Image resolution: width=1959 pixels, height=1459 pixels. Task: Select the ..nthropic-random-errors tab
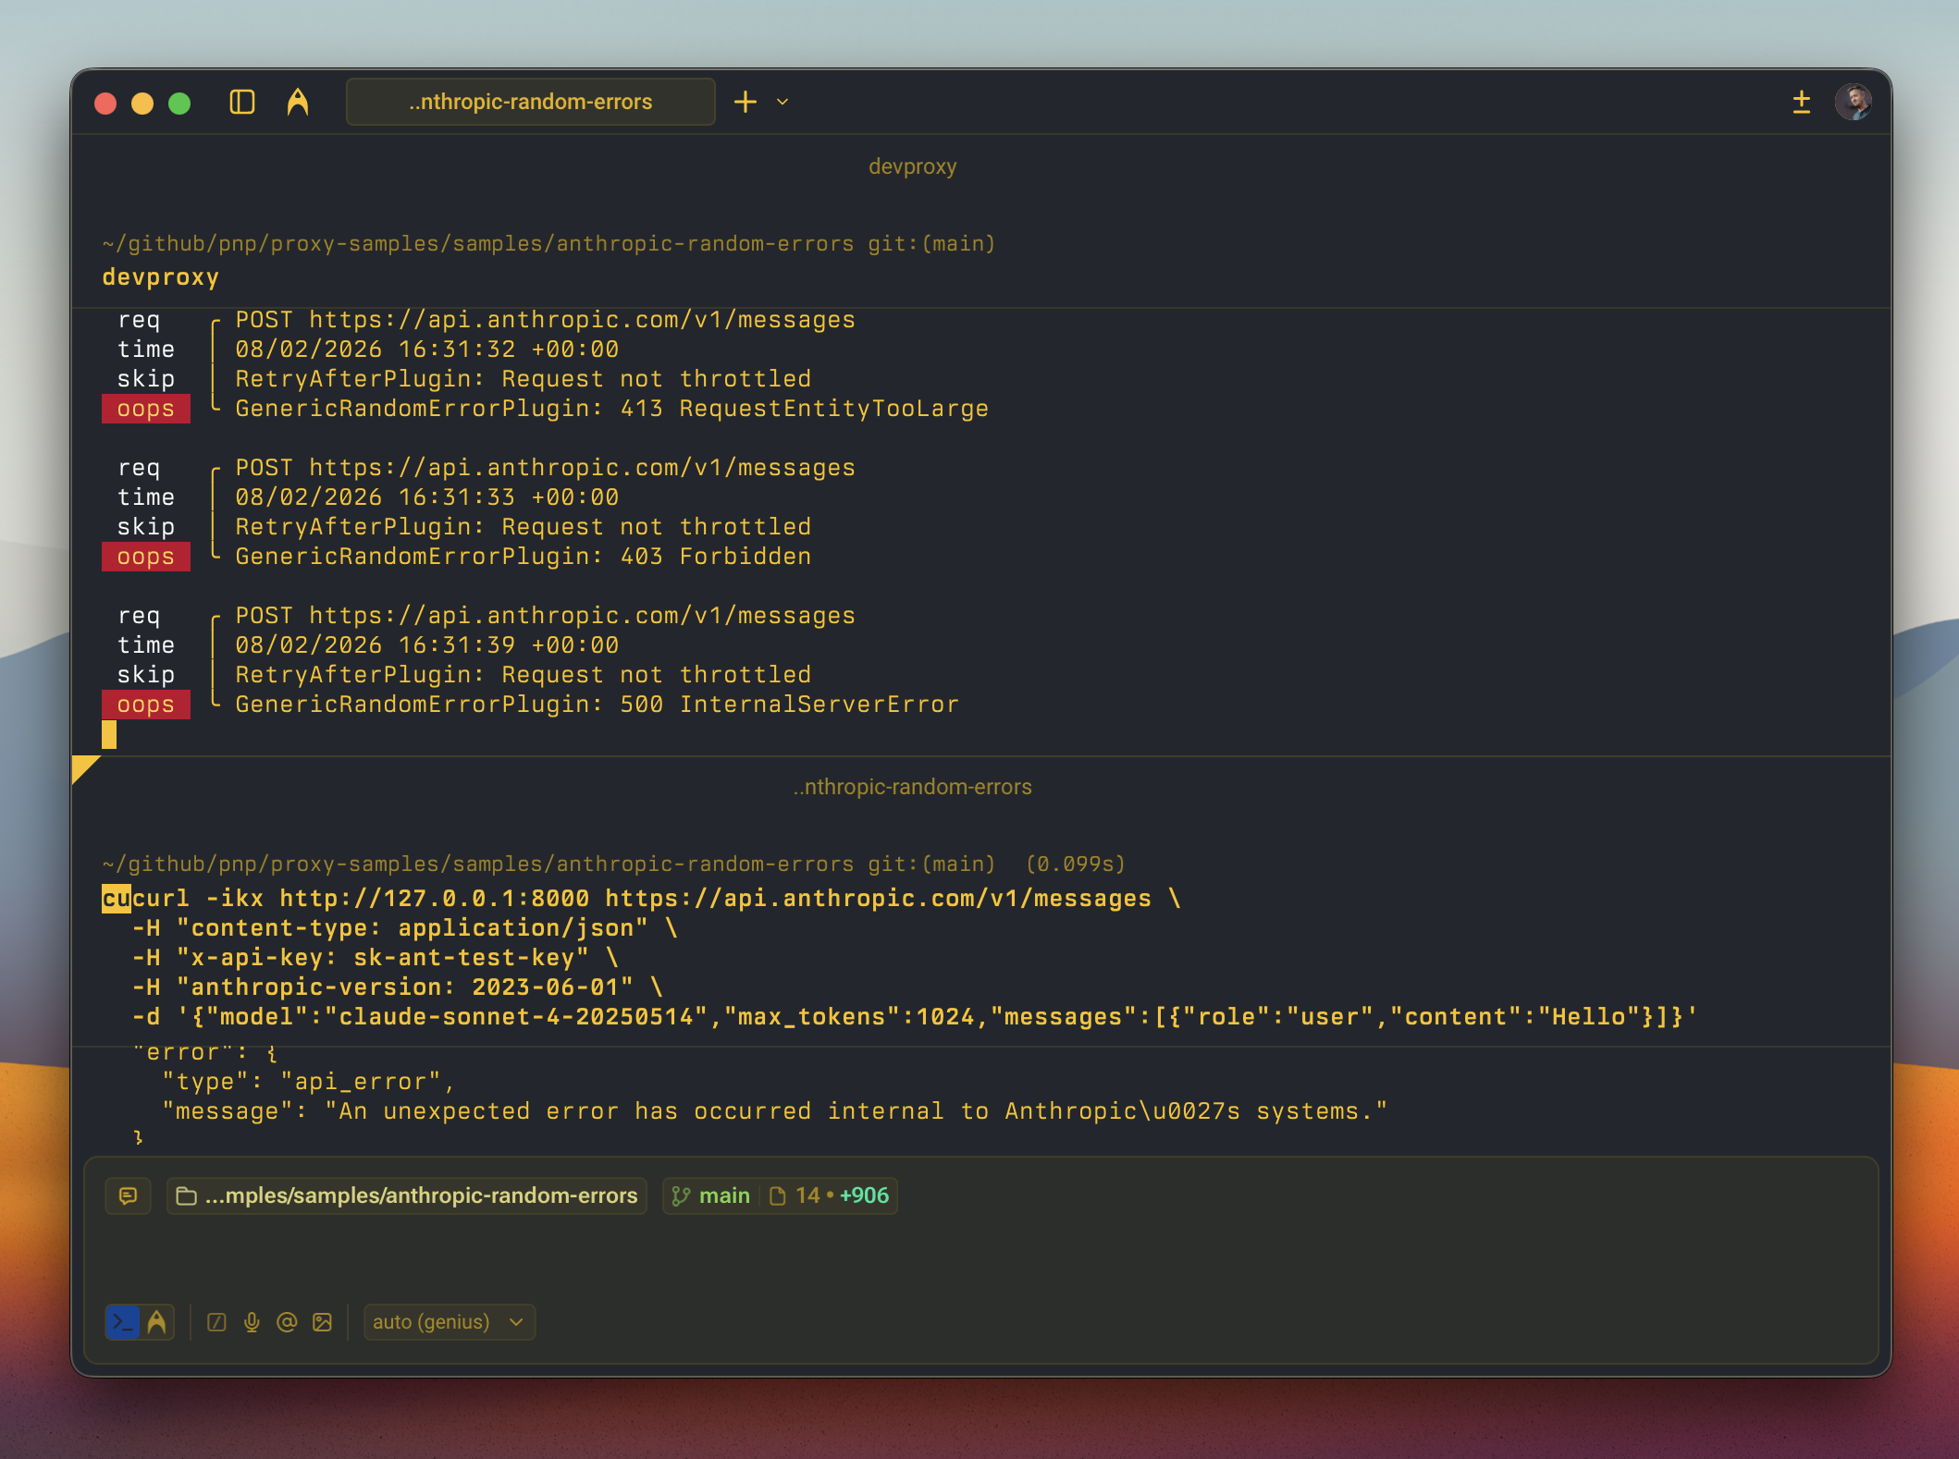530,102
